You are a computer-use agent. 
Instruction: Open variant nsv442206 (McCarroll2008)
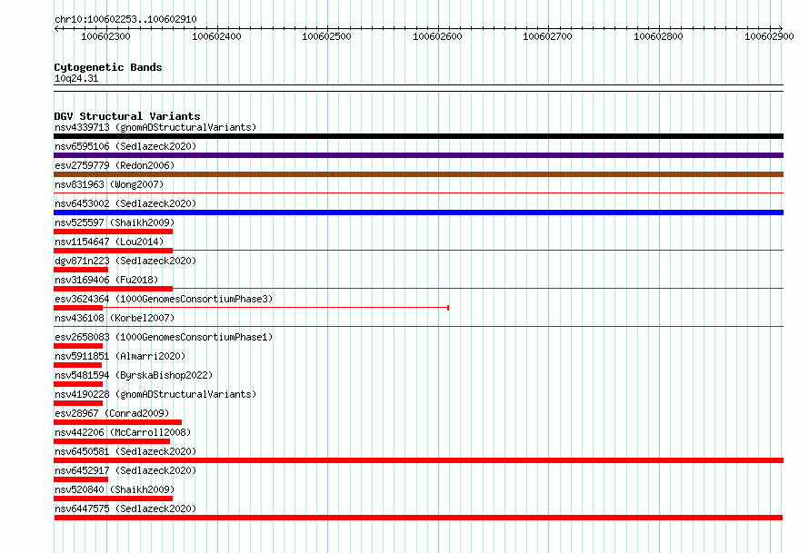123,432
